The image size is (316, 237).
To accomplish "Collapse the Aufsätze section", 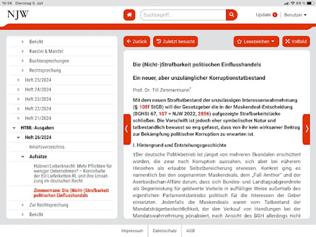I will tap(22, 156).
